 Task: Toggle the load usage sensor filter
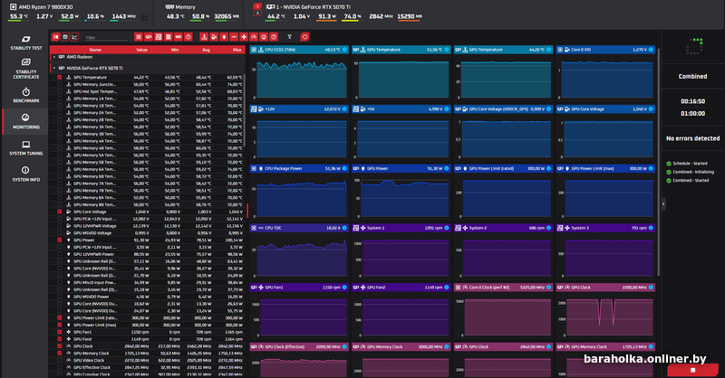tap(264, 37)
